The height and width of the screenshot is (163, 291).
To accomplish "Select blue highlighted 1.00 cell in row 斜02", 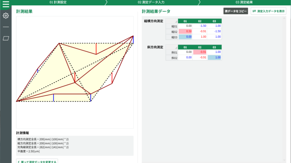I will coord(215,57).
